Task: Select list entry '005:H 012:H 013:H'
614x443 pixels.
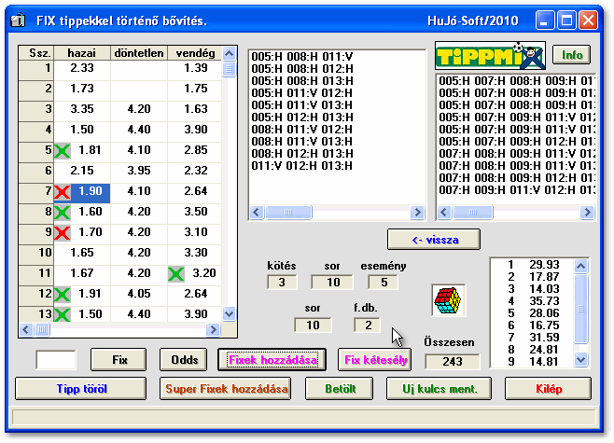Action: click(302, 117)
